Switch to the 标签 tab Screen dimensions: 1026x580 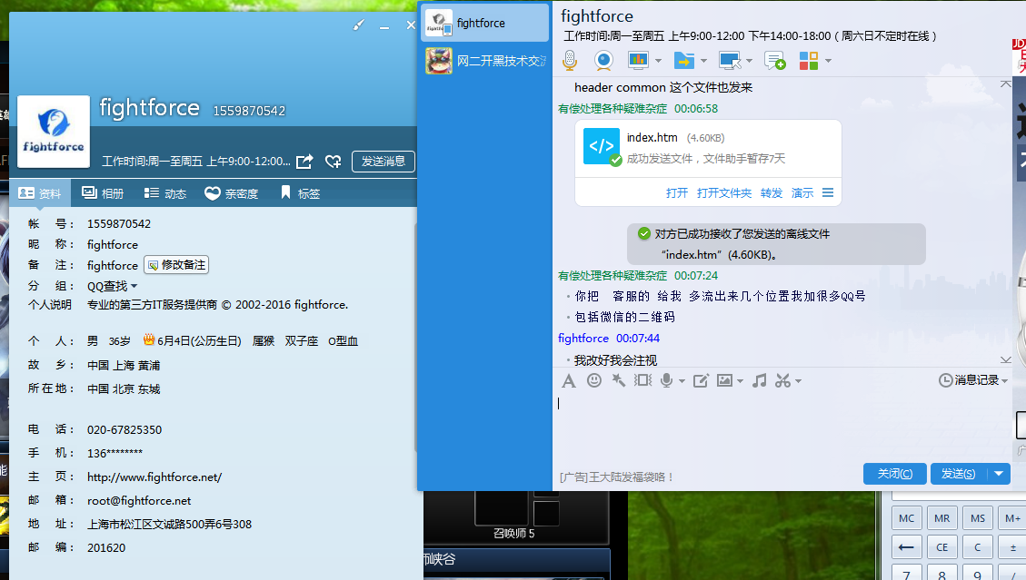300,193
